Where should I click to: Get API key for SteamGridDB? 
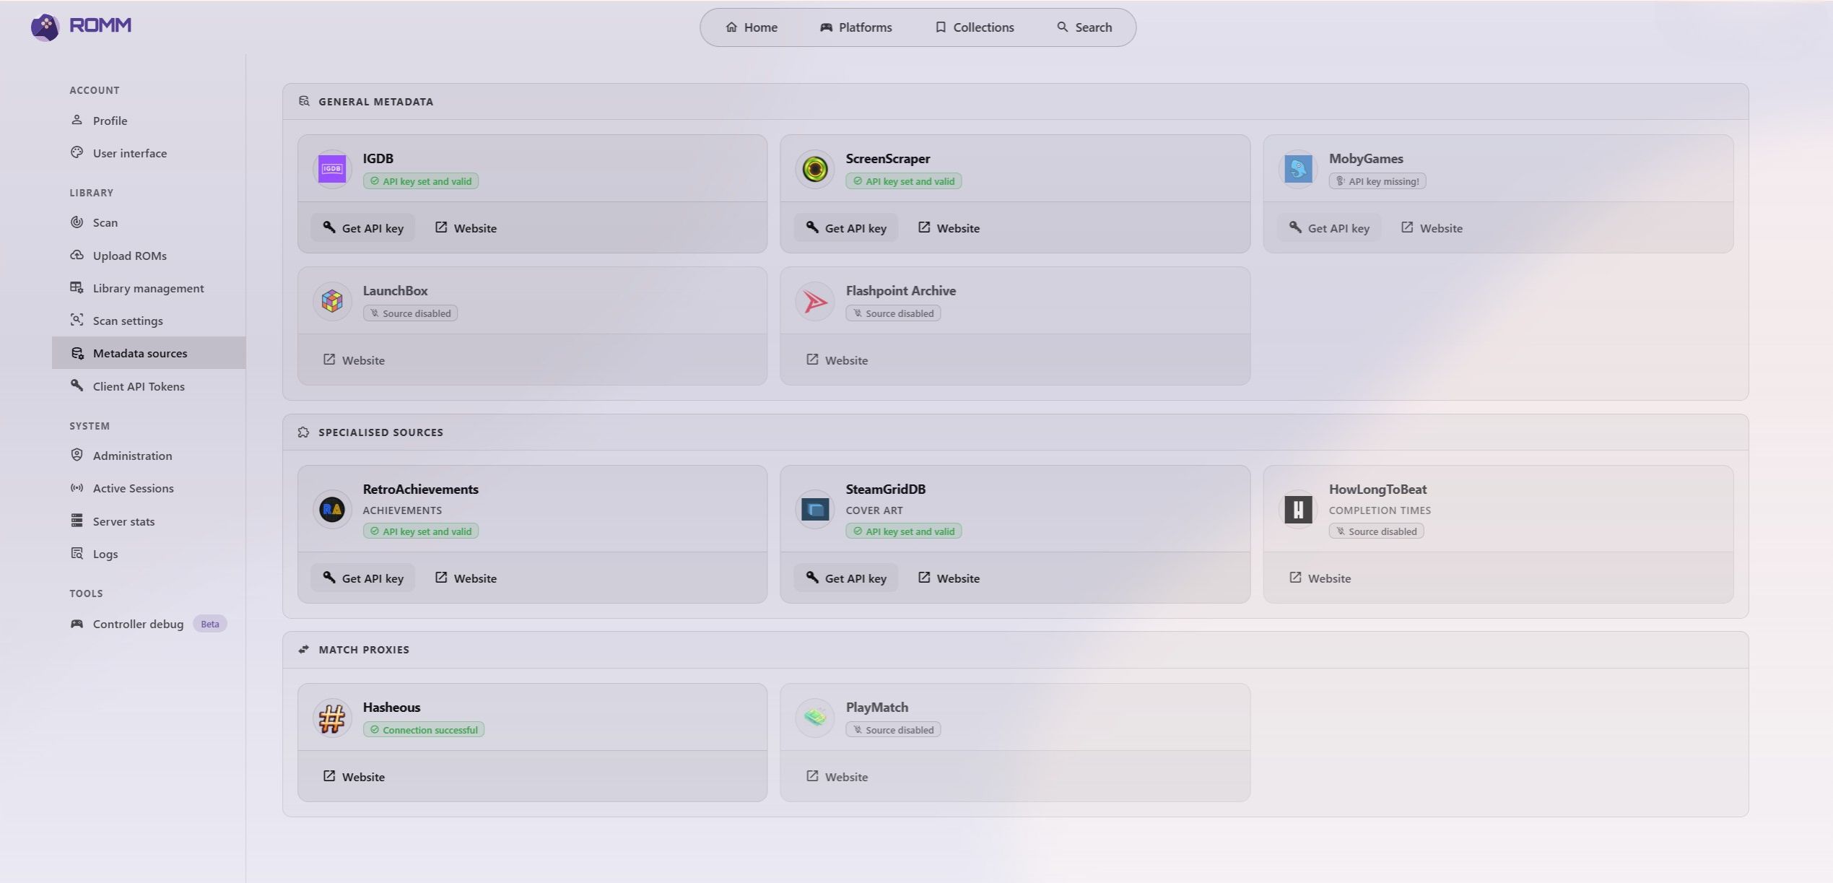846,578
